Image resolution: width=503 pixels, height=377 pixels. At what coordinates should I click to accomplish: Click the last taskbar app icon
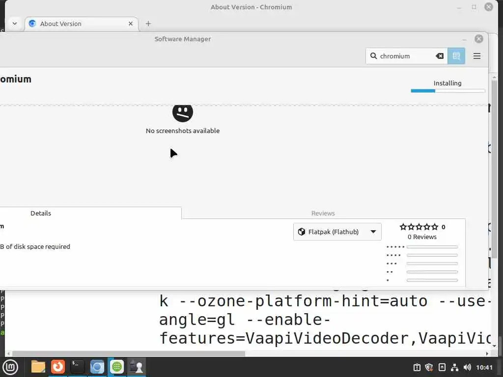[x=137, y=367]
